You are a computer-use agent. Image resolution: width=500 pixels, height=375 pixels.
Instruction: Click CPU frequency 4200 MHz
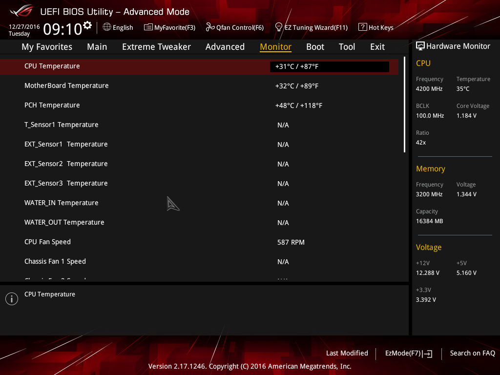click(429, 89)
